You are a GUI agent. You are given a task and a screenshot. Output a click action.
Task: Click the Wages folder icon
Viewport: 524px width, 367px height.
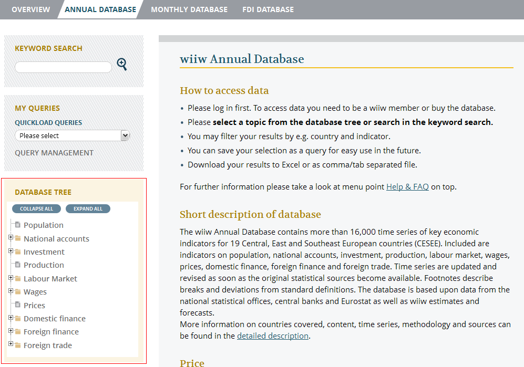pyautogui.click(x=17, y=292)
